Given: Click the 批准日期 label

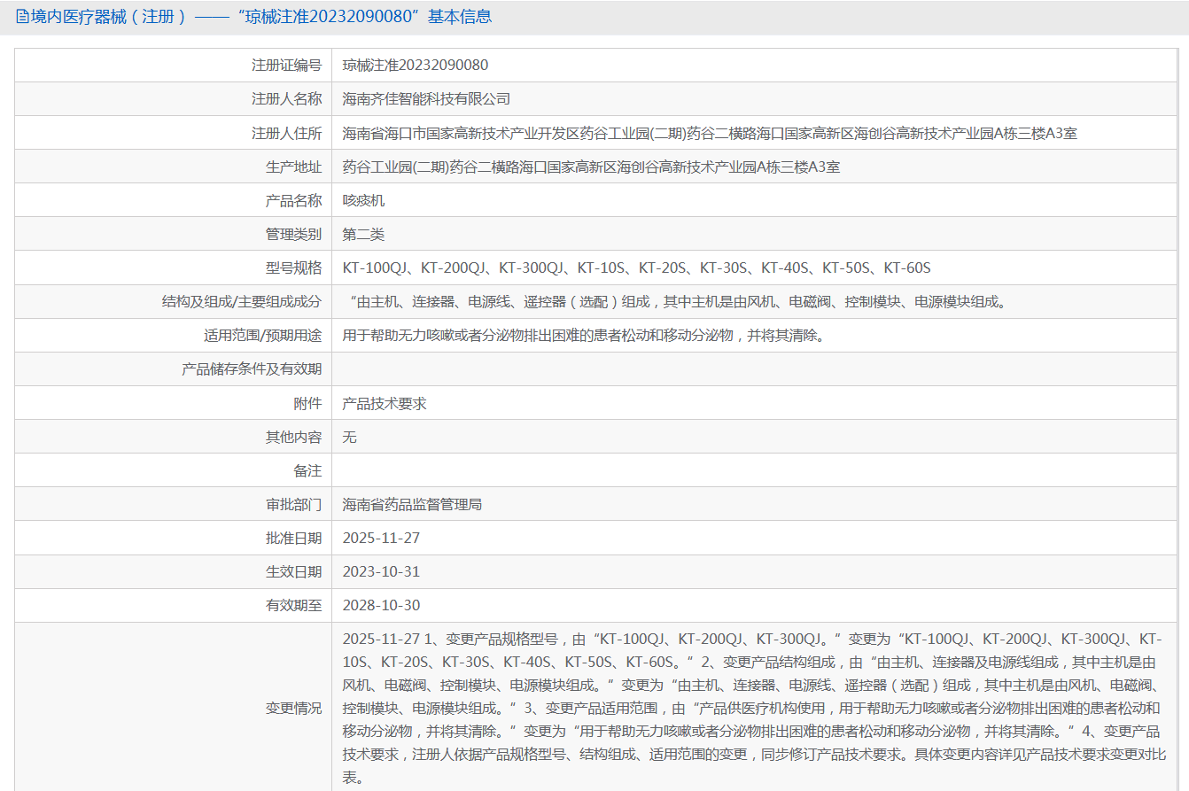Looking at the screenshot, I should coord(293,538).
